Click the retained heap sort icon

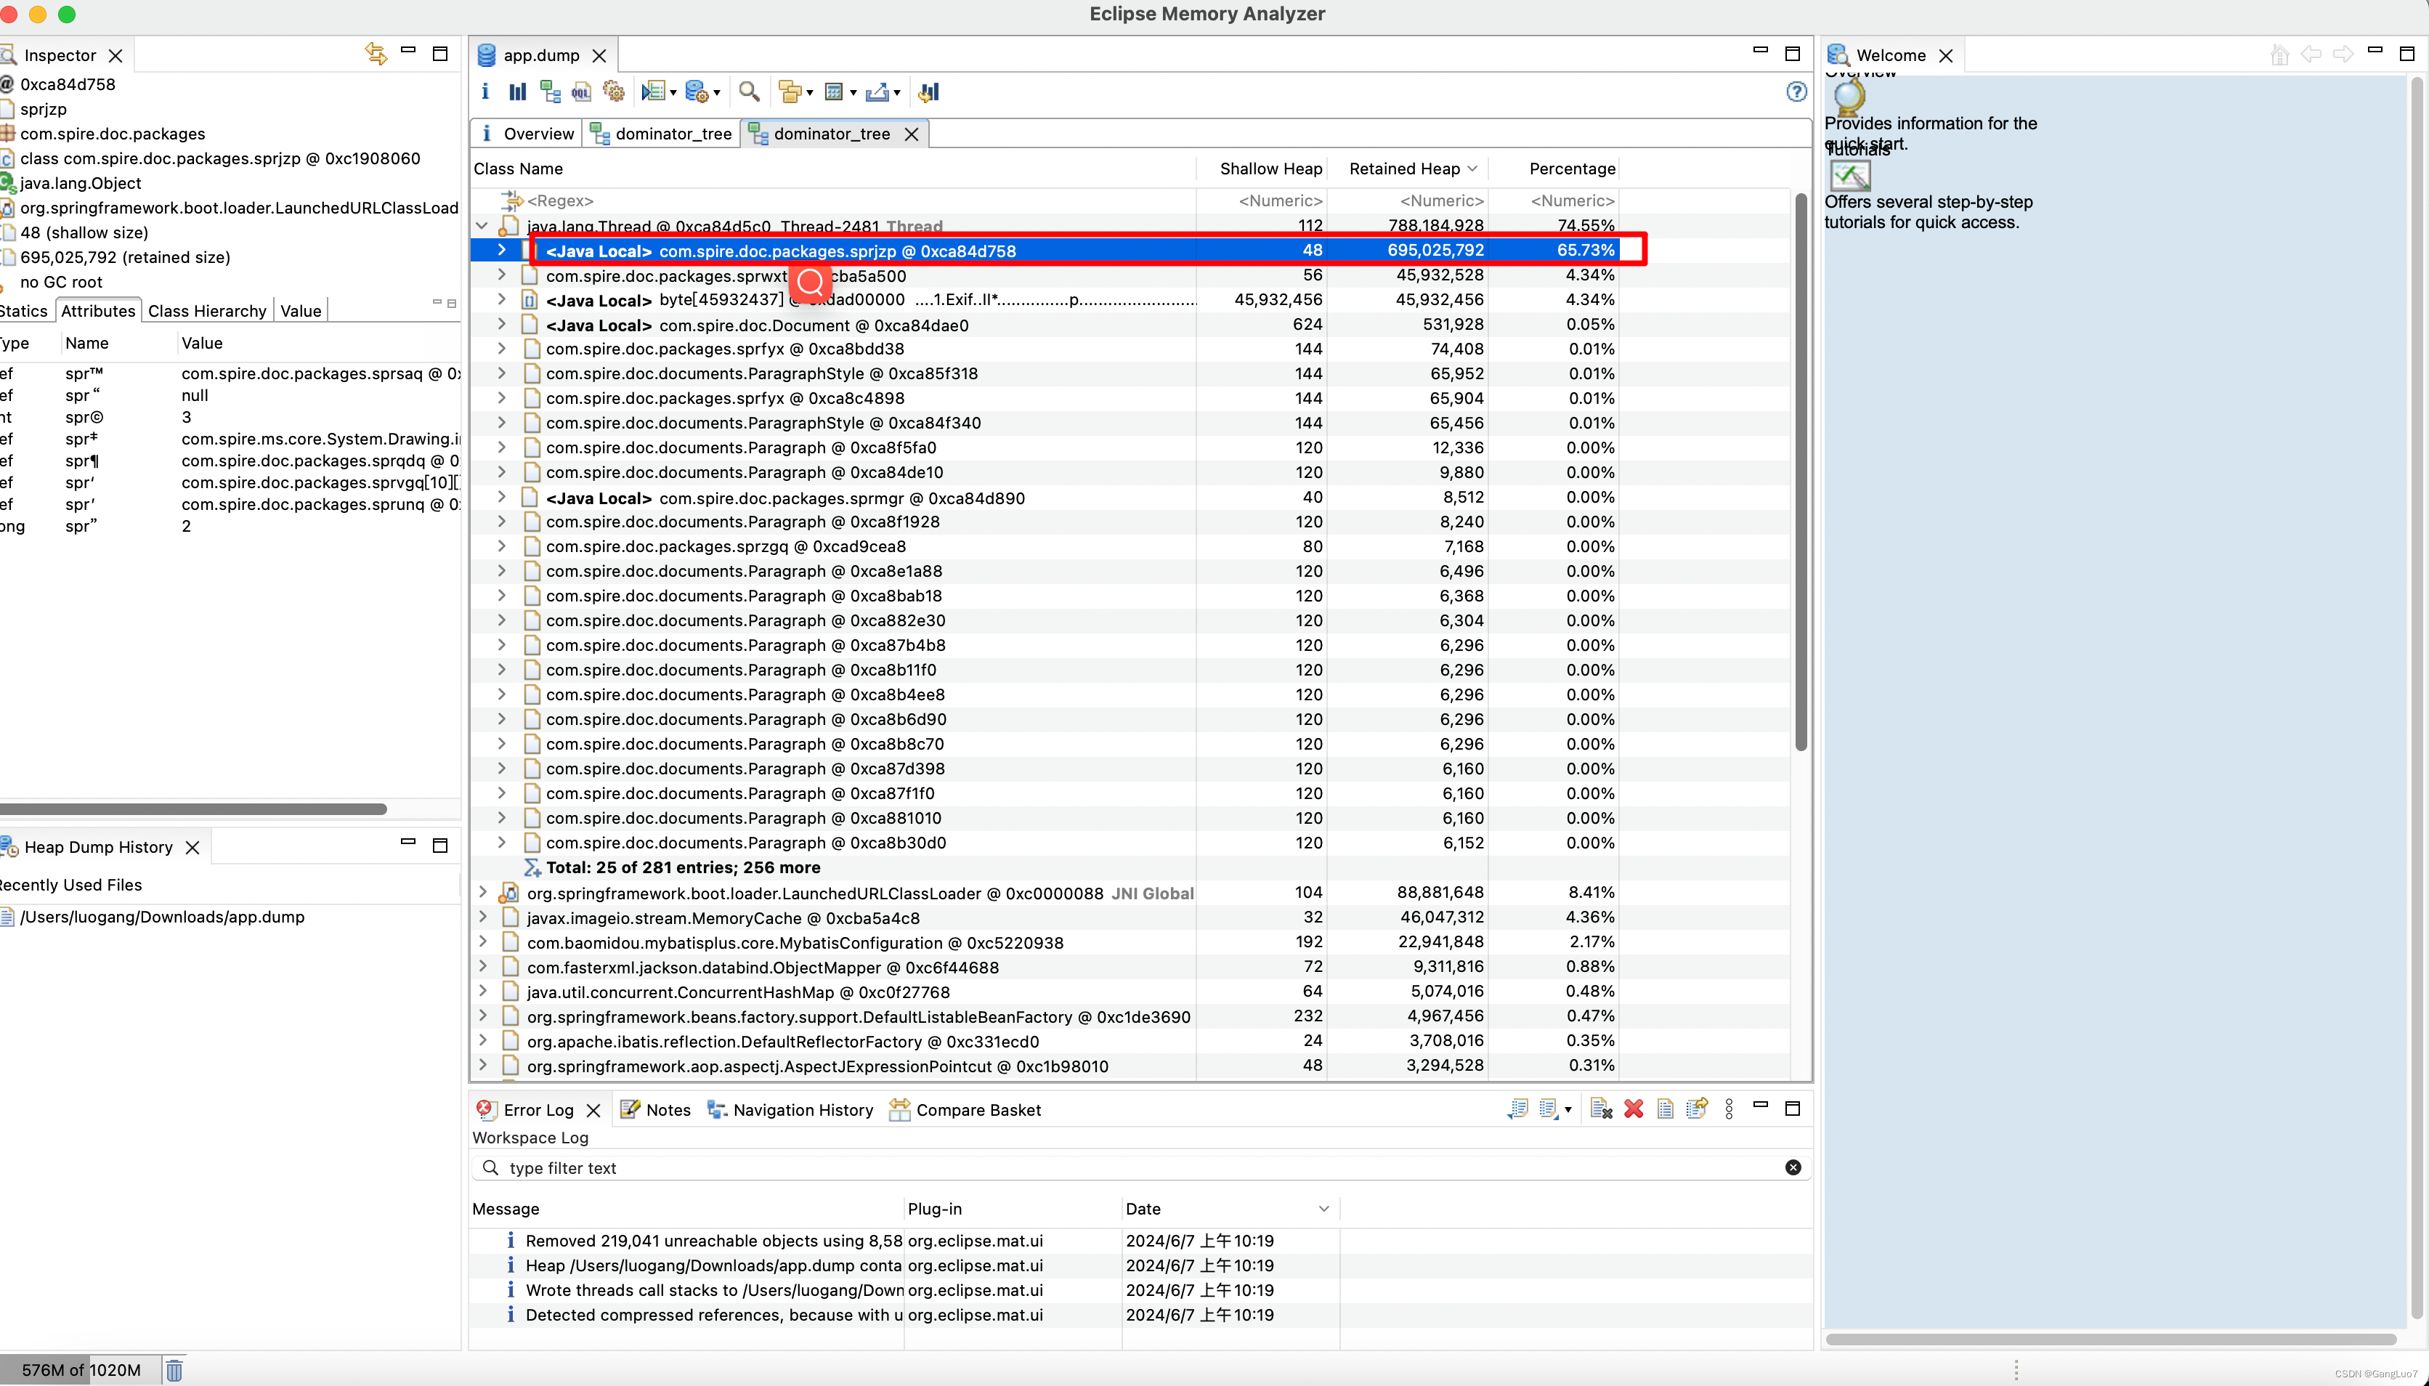pos(1472,167)
